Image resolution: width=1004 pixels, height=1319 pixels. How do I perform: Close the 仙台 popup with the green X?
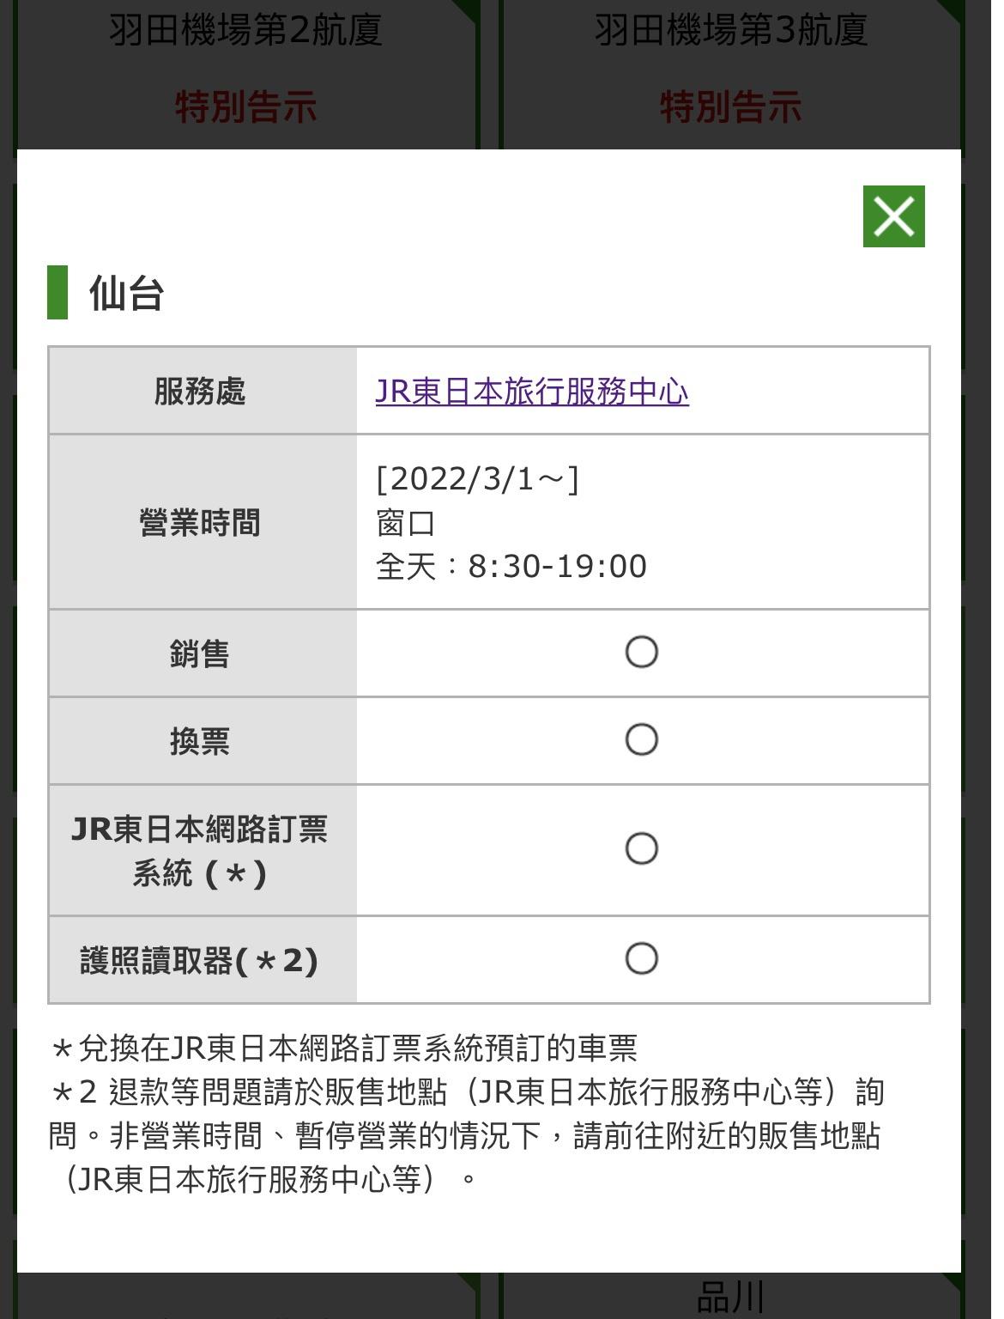[893, 216]
